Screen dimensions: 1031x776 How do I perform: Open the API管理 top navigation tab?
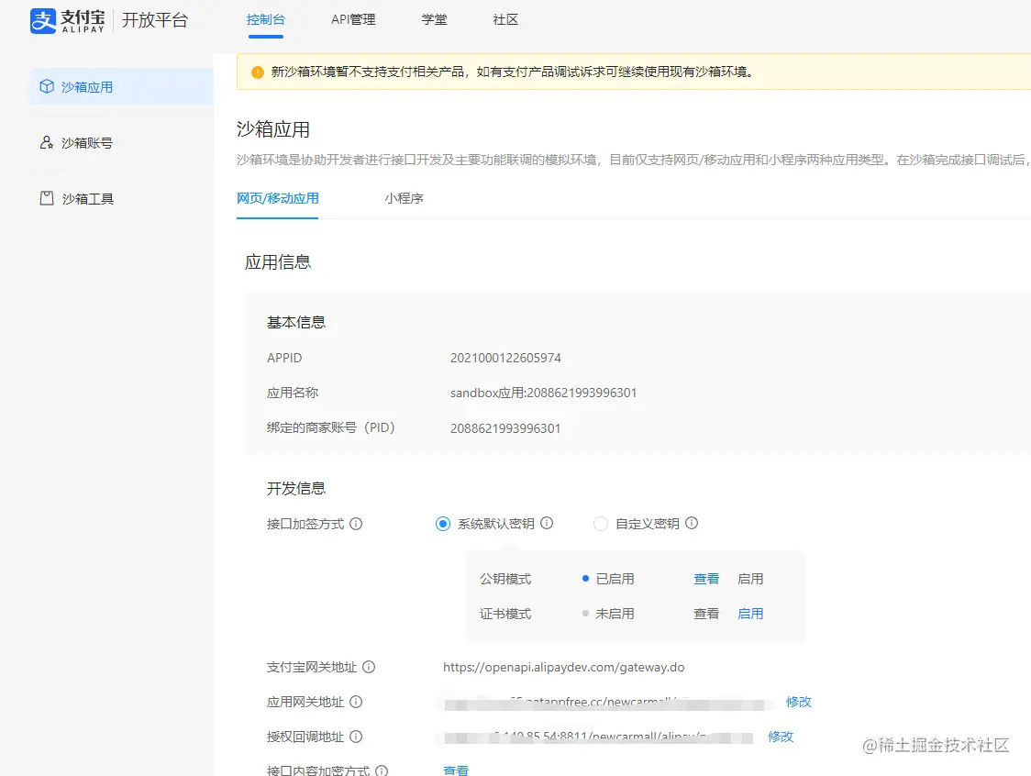(353, 20)
